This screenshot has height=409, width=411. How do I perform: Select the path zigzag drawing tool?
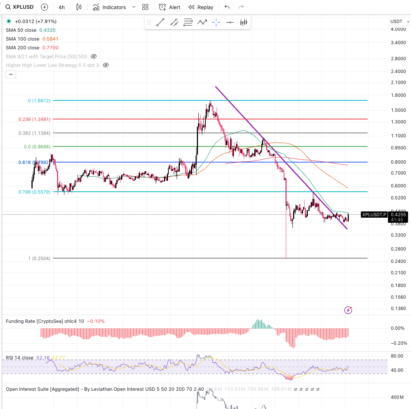click(x=202, y=23)
